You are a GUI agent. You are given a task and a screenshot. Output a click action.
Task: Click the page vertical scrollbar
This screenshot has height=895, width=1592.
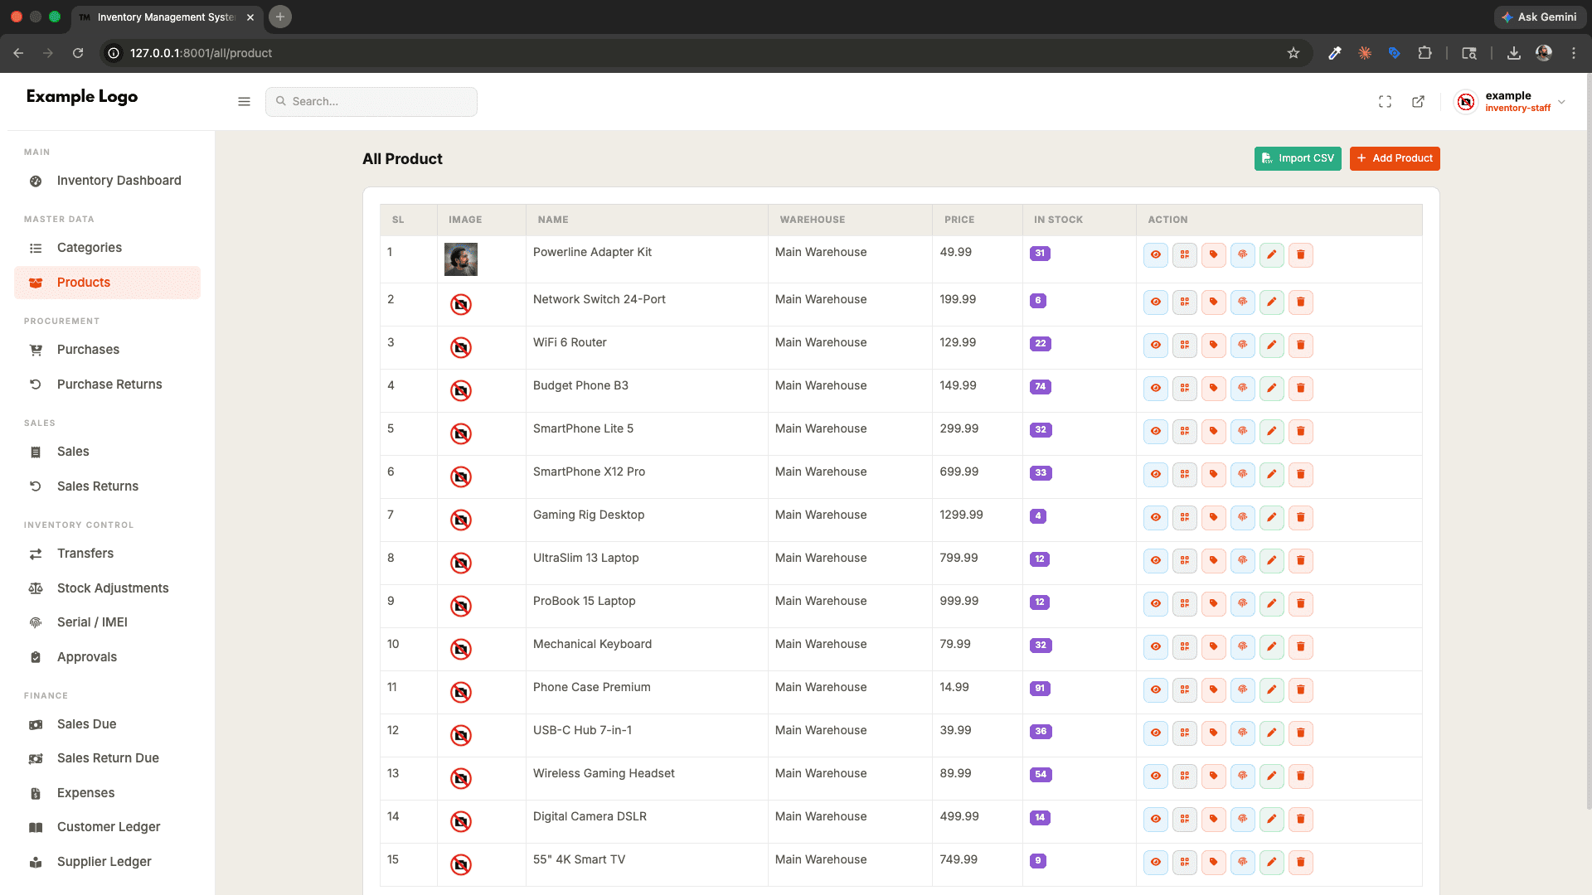[1588, 439]
